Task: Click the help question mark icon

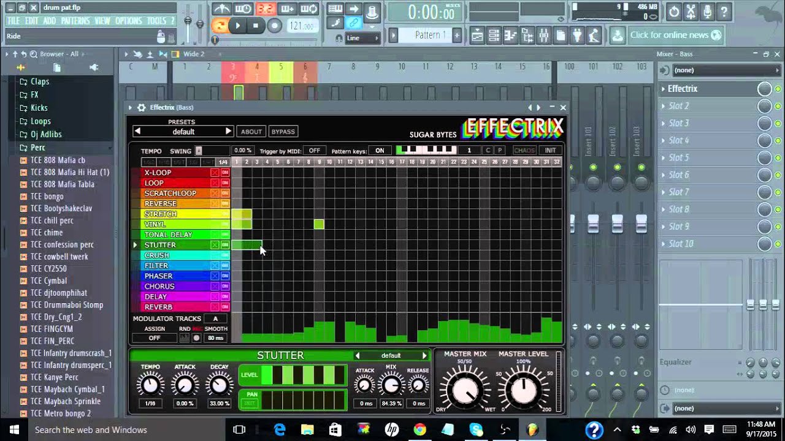Action: pos(724,11)
